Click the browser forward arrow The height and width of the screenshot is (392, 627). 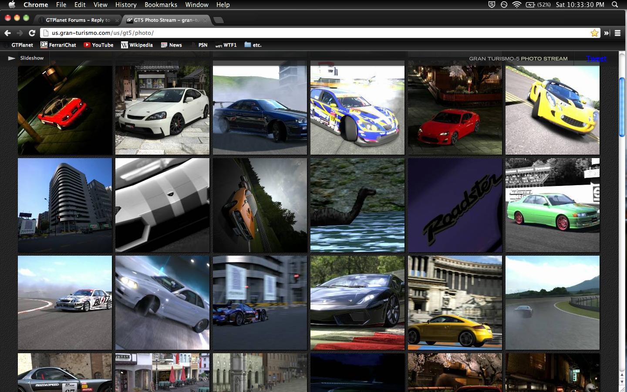tap(20, 33)
